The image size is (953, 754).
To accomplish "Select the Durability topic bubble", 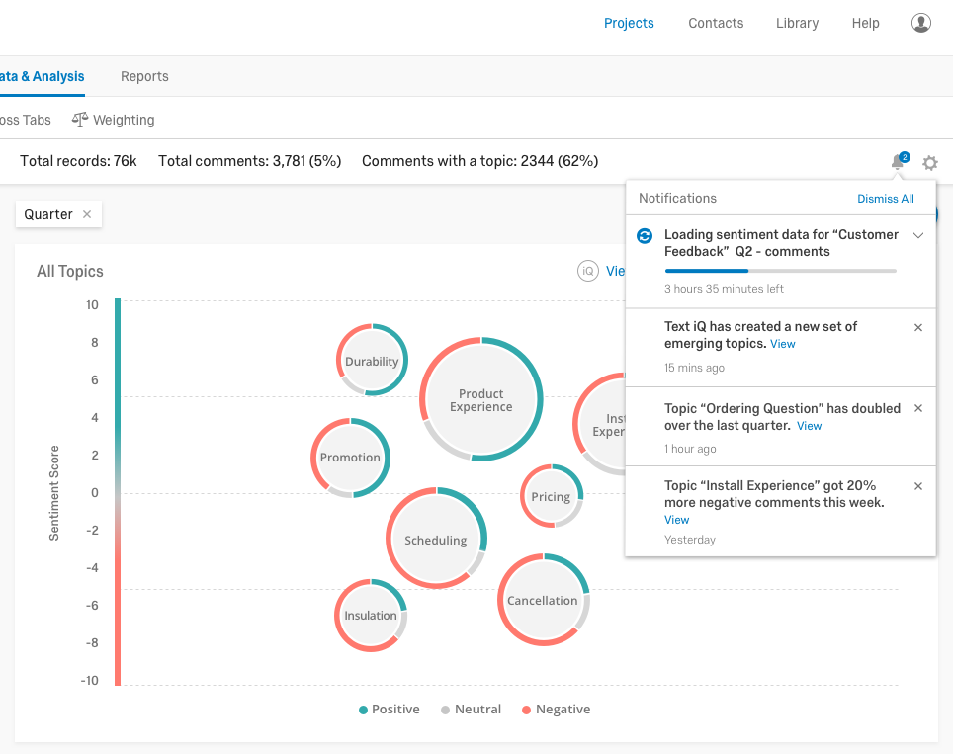I will (372, 360).
